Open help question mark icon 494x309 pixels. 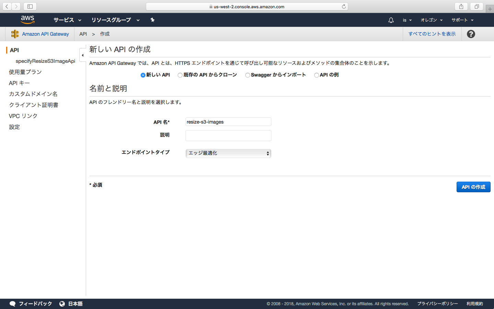[x=471, y=34]
